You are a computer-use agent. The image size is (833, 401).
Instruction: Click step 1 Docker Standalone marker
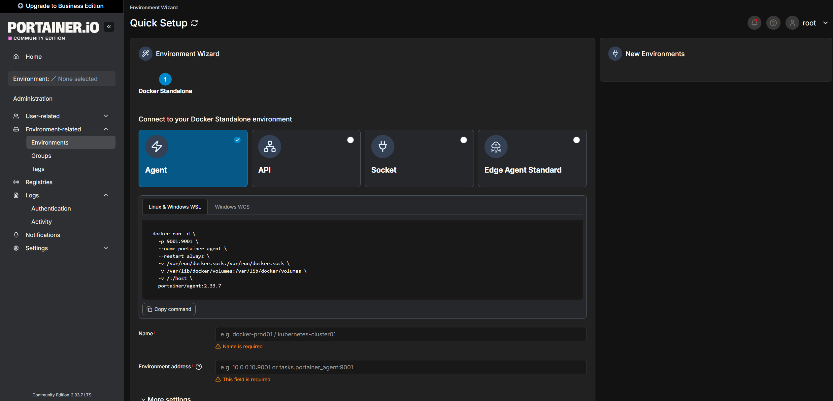pos(165,79)
